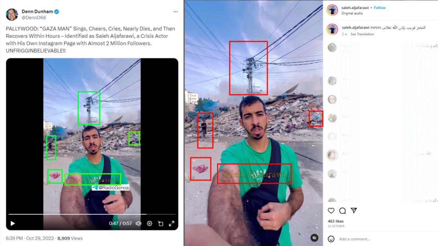The image size is (438, 246).
Task: Play the tweet video
Action: click(13, 223)
